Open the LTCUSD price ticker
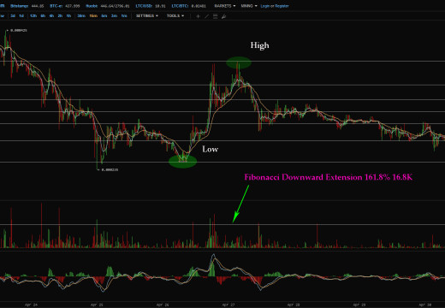Screen dimensions: 445x308 pyautogui.click(x=151, y=6)
